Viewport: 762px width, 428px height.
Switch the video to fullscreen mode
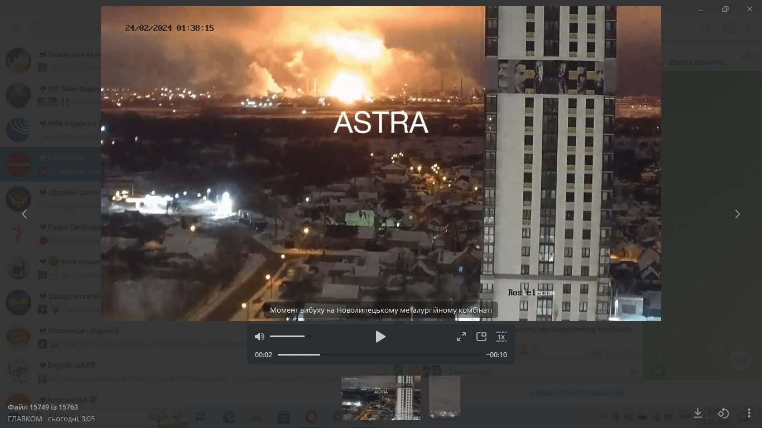click(x=461, y=337)
